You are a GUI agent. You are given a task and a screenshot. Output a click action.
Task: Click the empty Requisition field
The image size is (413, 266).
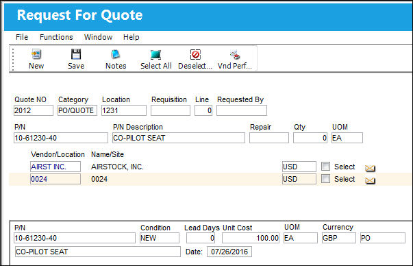171,110
